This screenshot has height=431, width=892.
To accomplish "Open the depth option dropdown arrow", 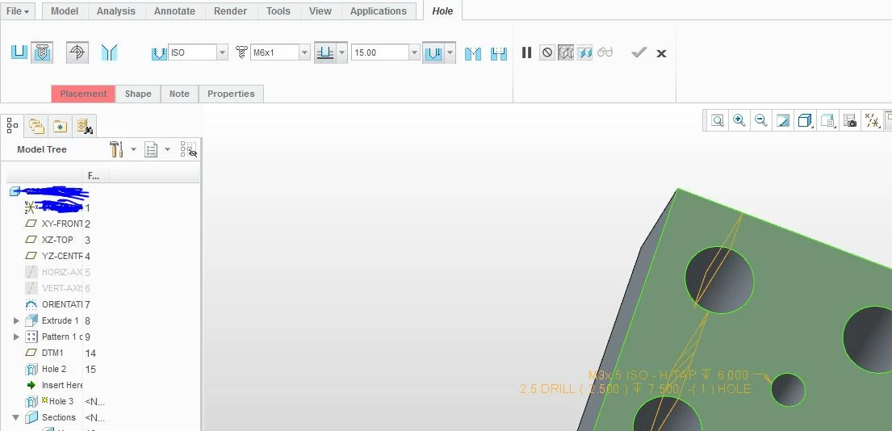I will [x=342, y=52].
